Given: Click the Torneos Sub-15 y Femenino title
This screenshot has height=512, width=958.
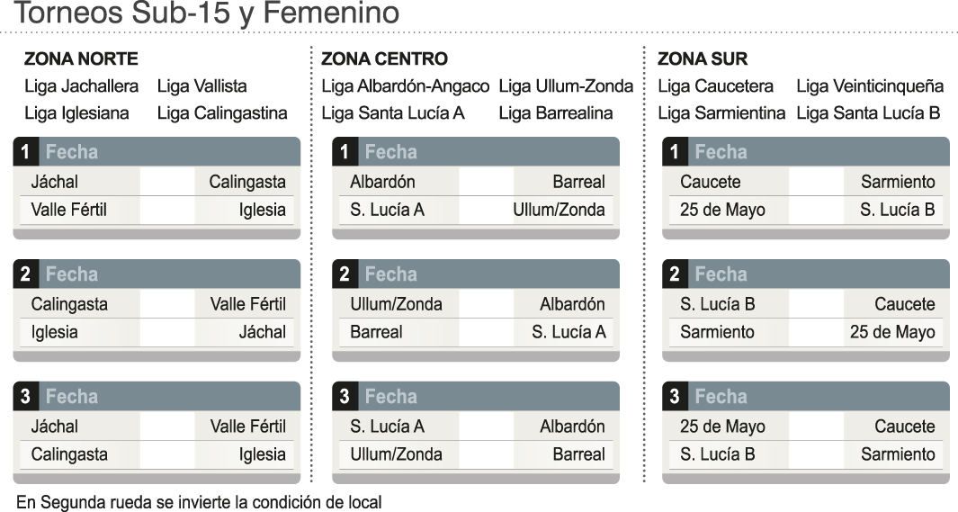Looking at the screenshot, I should click(x=208, y=15).
